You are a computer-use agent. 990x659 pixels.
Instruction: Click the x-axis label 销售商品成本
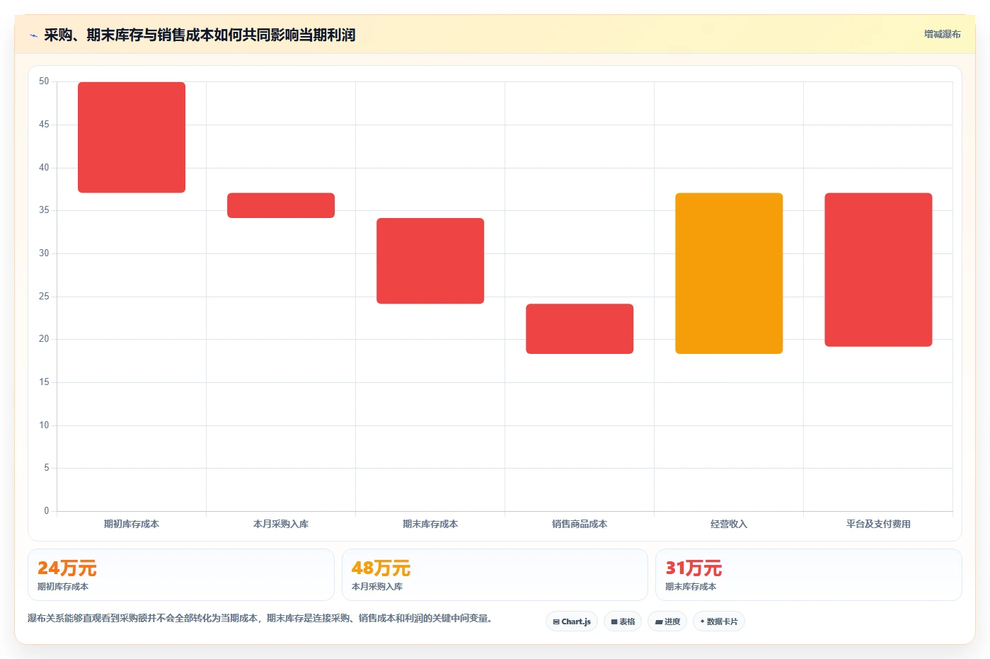click(580, 525)
